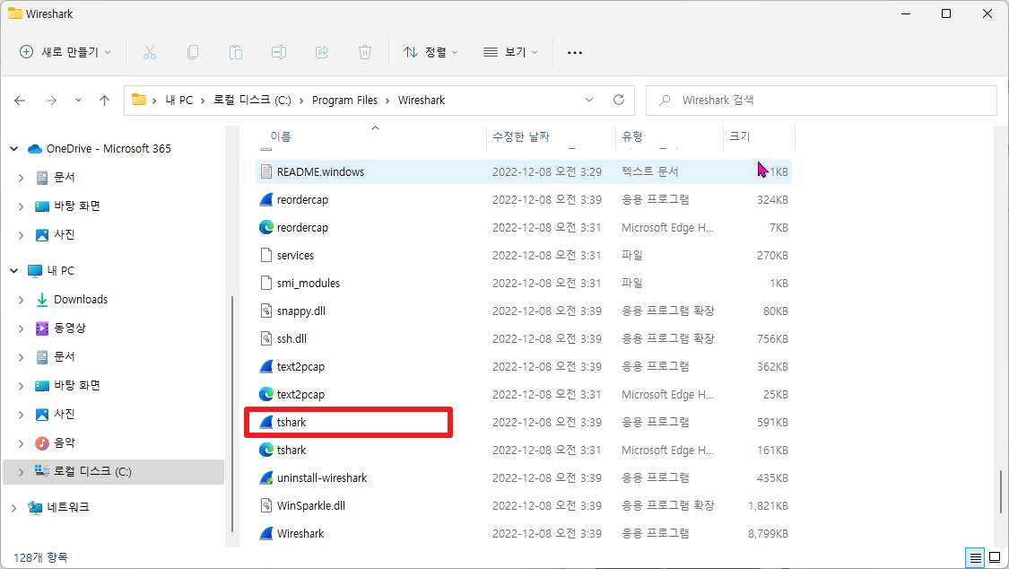The width and height of the screenshot is (1009, 569).
Task: Expand the 로컬 디스크 (C:) tree node
Action: 22,472
